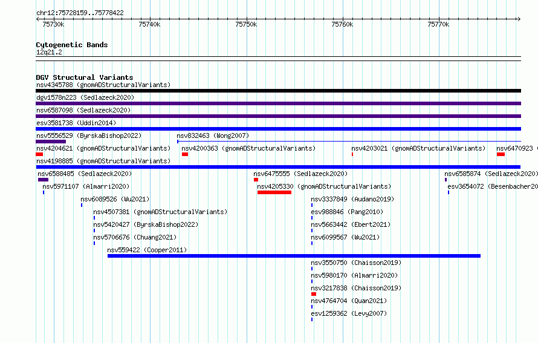538x343 pixels.
Task: Open nsv3217838 (Chaisson2019) label
Action: [x=356, y=288]
